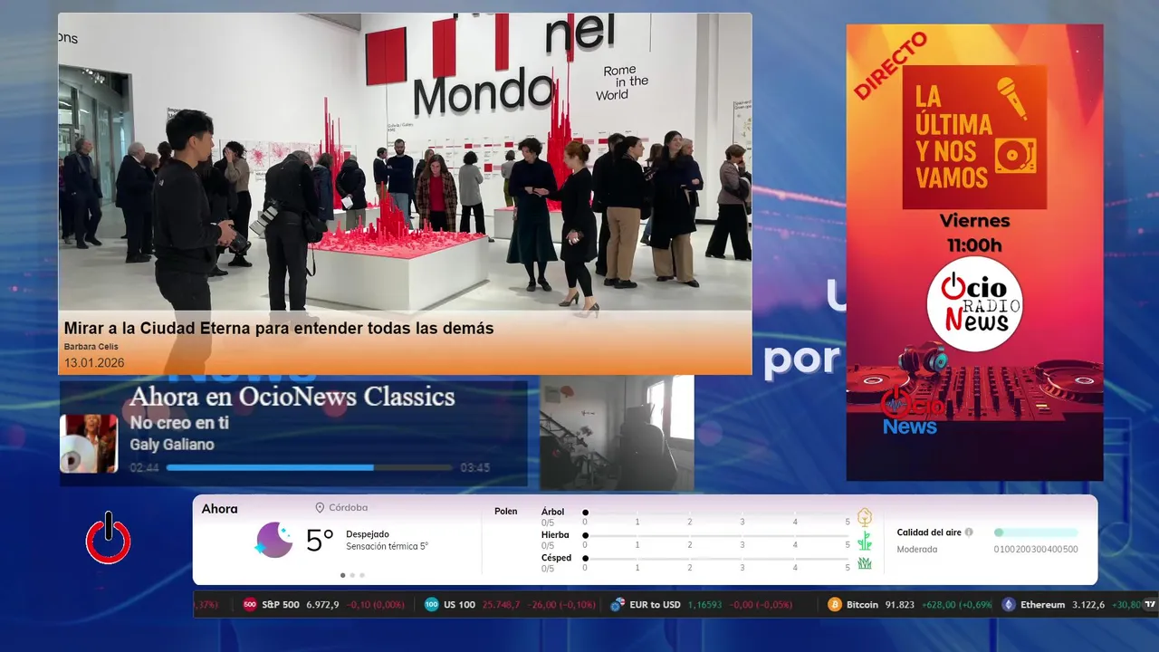Click the Despejado weather condition text
This screenshot has width=1159, height=652.
368,534
